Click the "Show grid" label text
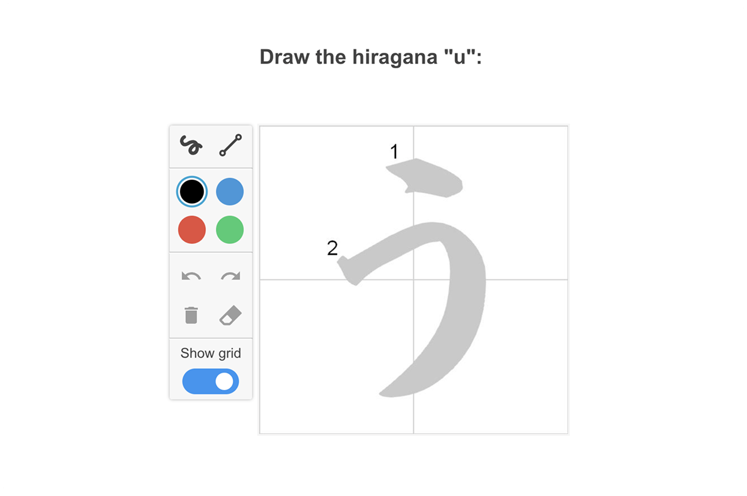The image size is (747, 496). point(211,353)
